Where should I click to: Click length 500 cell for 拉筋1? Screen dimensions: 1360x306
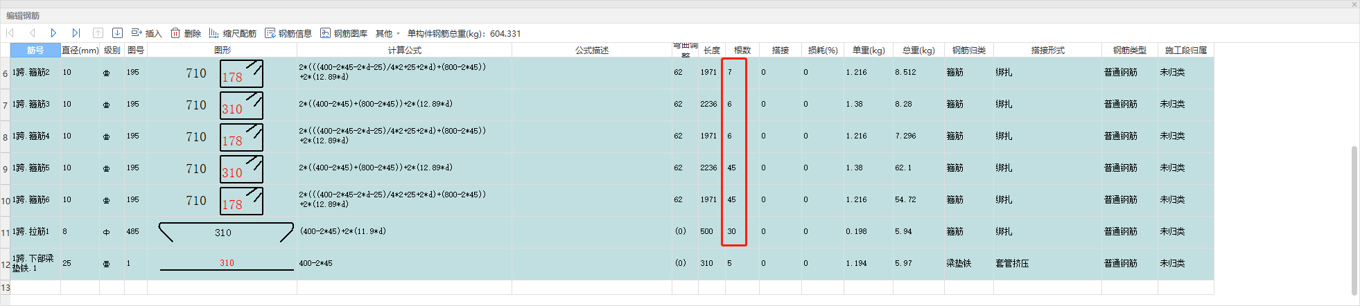(x=712, y=232)
